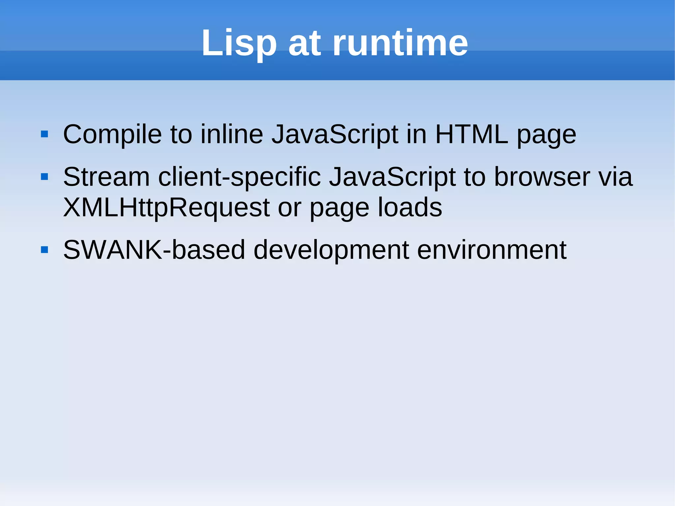This screenshot has height=506, width=675.
Task: Click the word "runtime" in the title
Action: tap(400, 43)
